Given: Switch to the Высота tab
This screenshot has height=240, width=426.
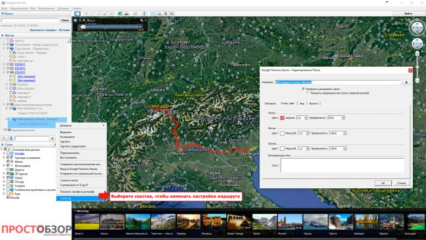Looking at the screenshot, I should pos(313,104).
